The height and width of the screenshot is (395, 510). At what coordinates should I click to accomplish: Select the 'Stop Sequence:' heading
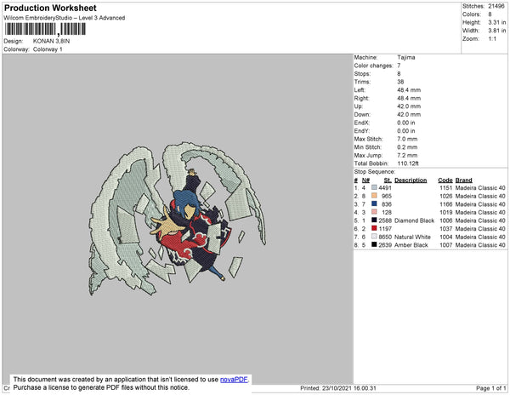374,172
